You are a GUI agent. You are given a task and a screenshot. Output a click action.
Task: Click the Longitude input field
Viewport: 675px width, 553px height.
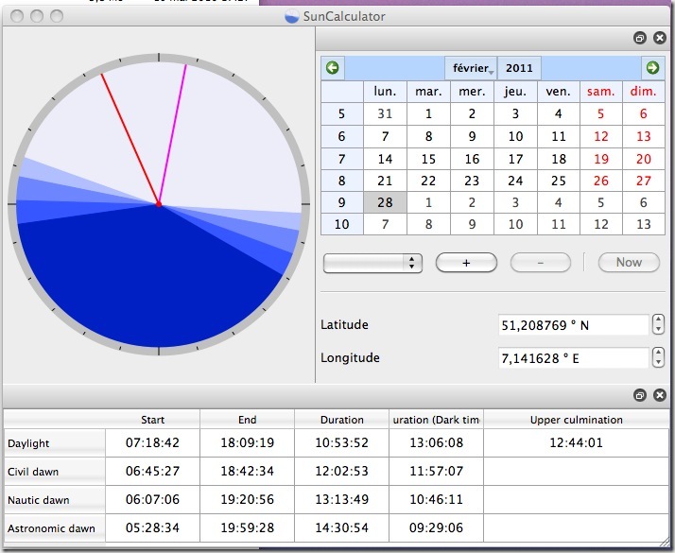(x=574, y=358)
